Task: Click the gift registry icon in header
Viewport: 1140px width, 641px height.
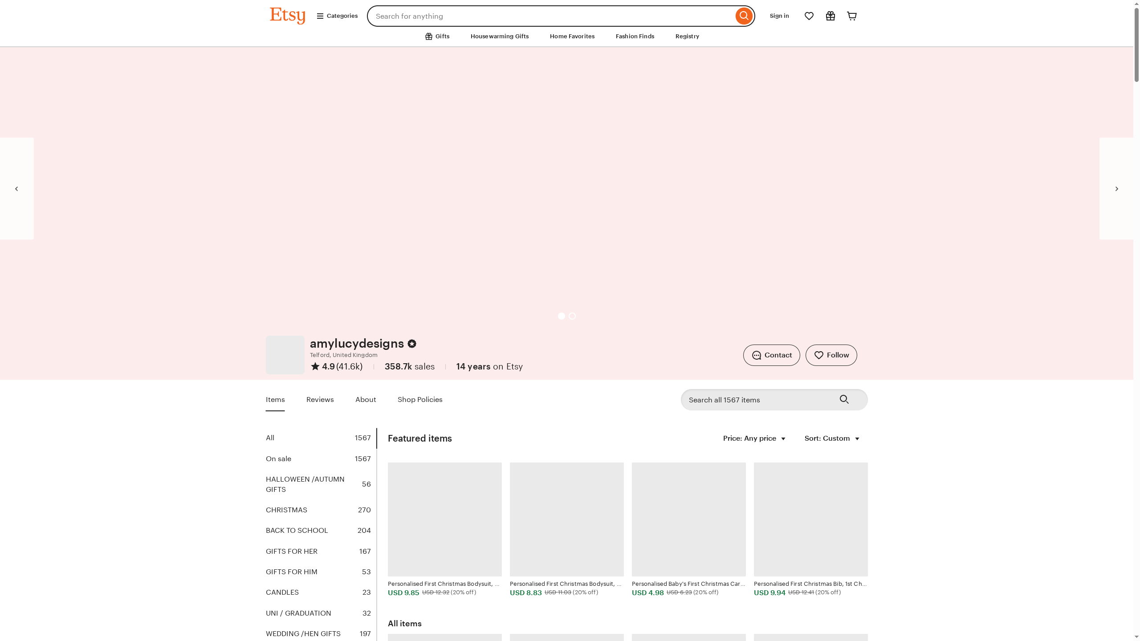Action: coord(830,16)
